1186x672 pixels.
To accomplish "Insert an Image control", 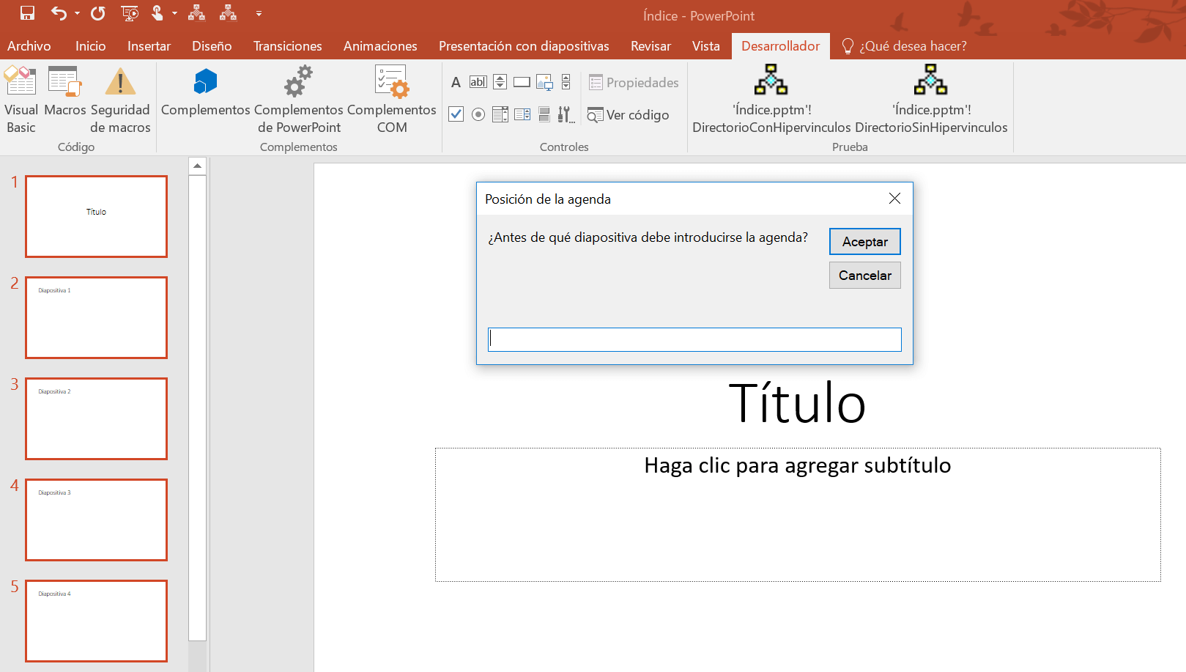I will pyautogui.click(x=544, y=82).
